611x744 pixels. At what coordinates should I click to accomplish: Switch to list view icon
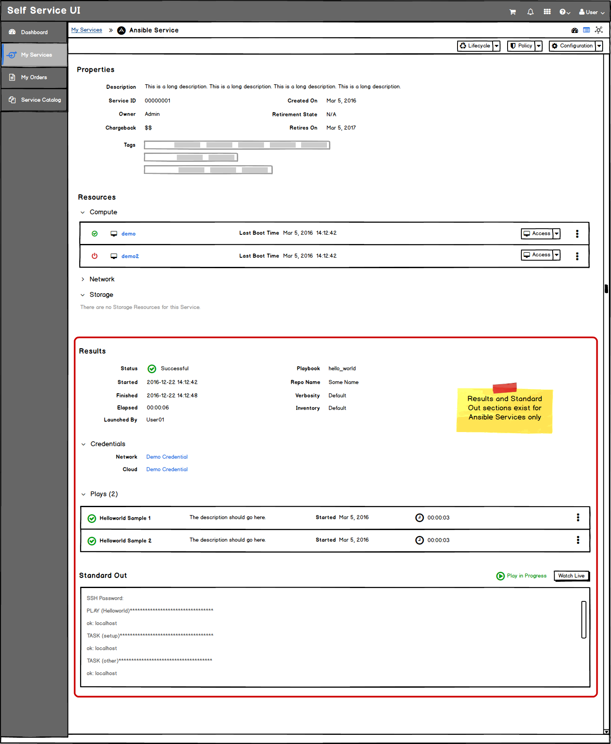(586, 30)
